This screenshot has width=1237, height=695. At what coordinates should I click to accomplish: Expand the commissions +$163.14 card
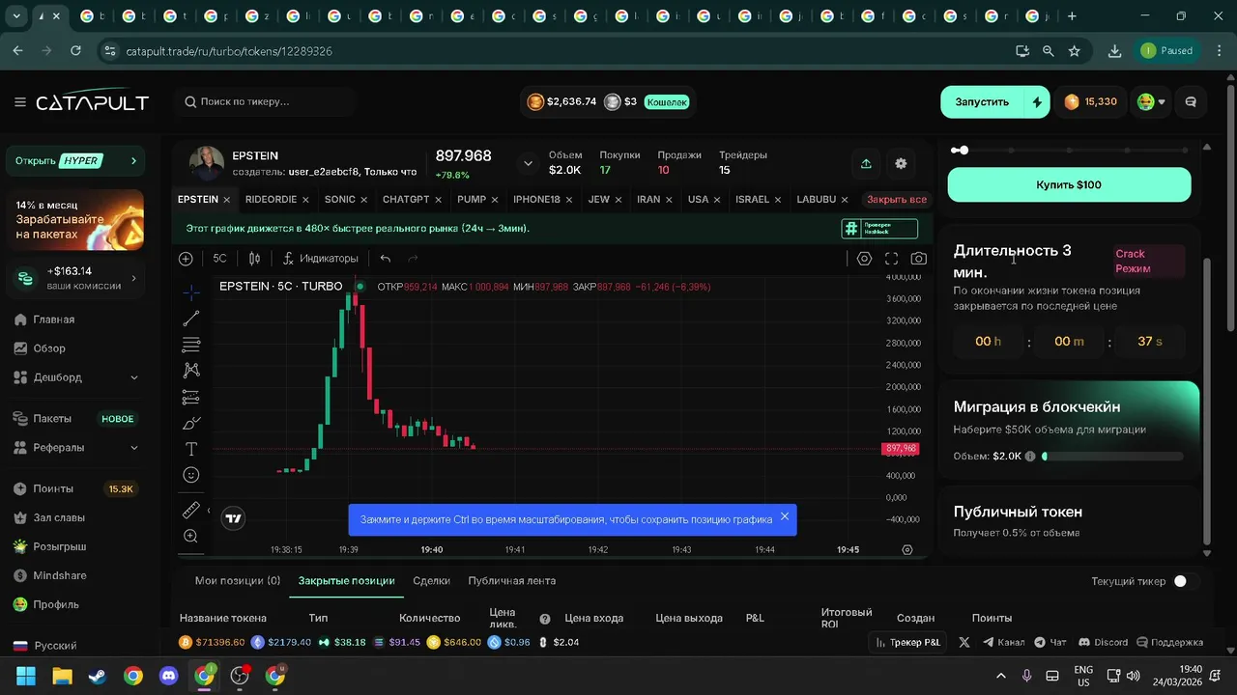[75, 278]
